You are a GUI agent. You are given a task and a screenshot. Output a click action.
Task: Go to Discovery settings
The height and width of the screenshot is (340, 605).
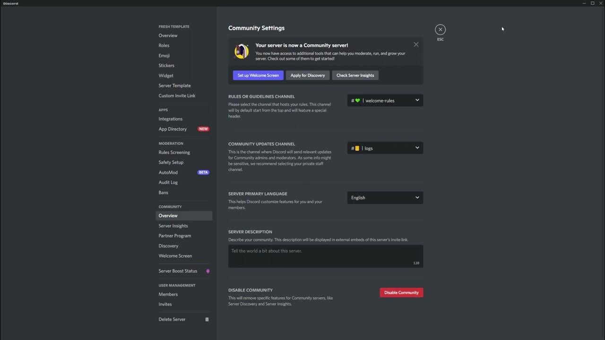[184, 246]
